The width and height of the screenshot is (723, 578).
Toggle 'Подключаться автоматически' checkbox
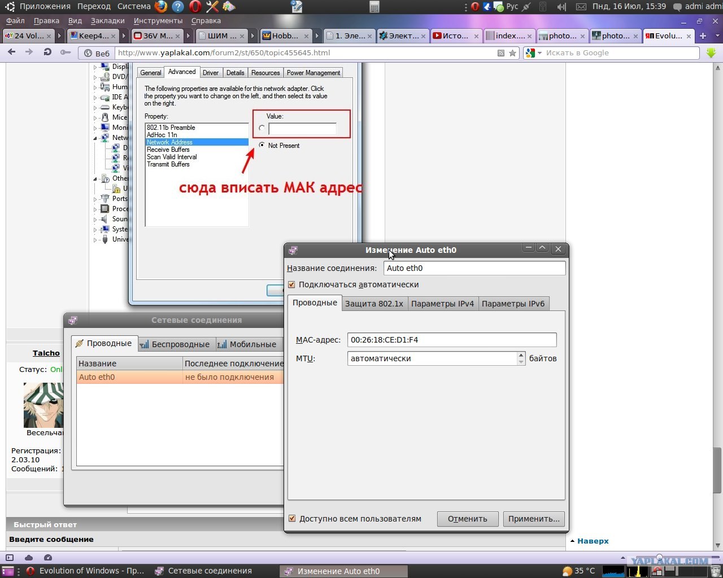[x=291, y=284]
